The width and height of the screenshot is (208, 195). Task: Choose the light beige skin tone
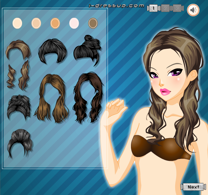click(36, 23)
